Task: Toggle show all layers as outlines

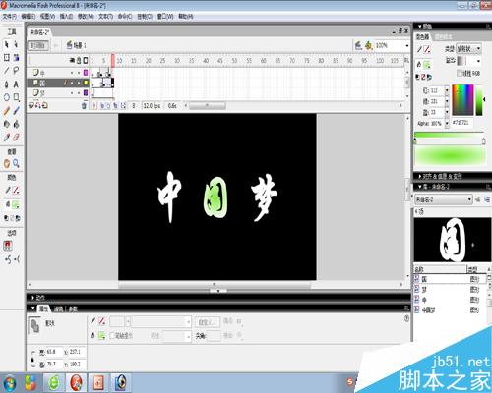Action: coord(86,61)
